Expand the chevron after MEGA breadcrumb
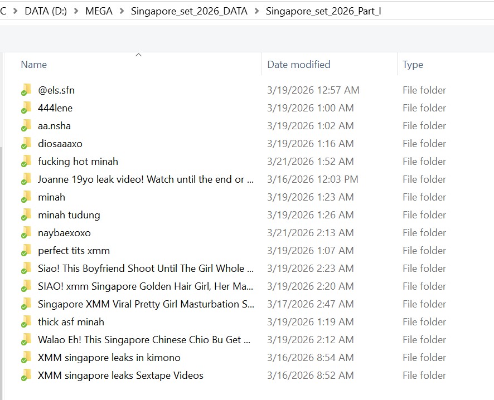Viewport: 494px width, 400px height. click(122, 11)
